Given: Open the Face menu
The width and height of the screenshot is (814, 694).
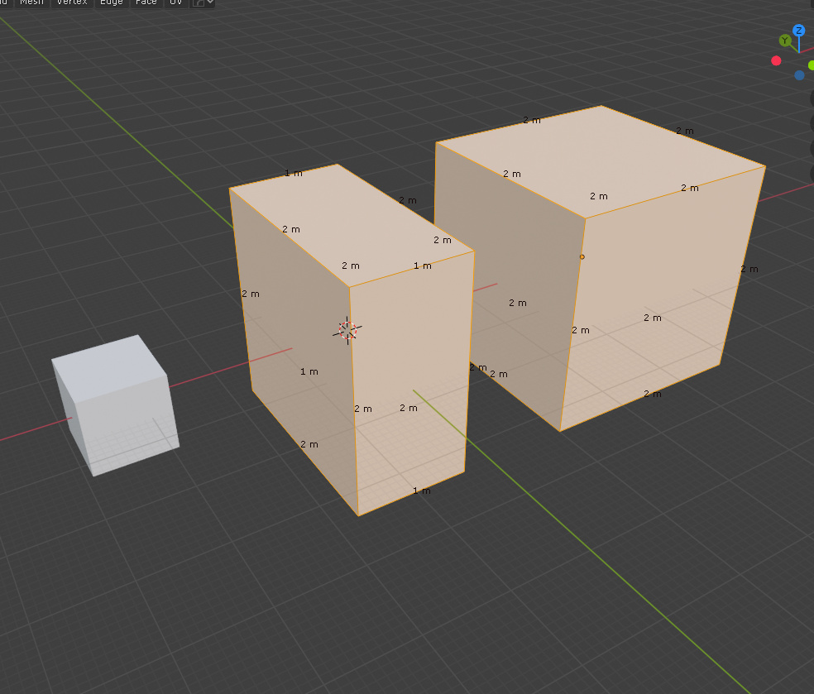Looking at the screenshot, I should (x=146, y=3).
